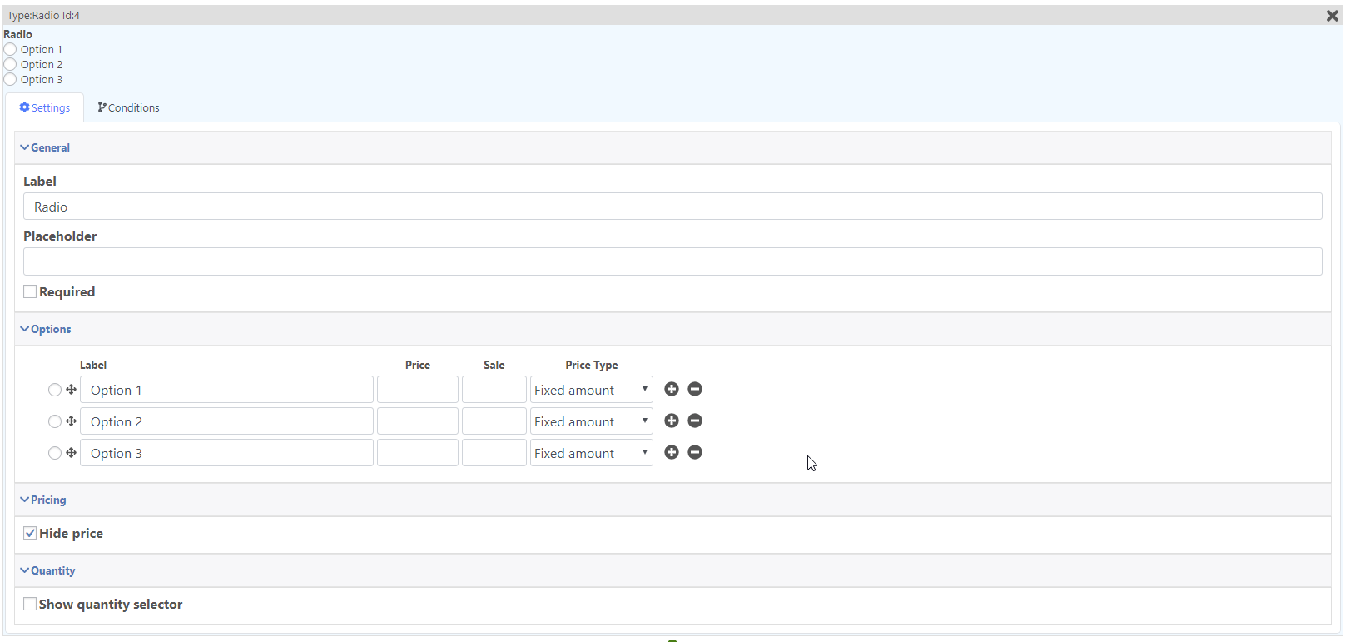Click the Price Type column header
The height and width of the screenshot is (642, 1345).
point(592,365)
